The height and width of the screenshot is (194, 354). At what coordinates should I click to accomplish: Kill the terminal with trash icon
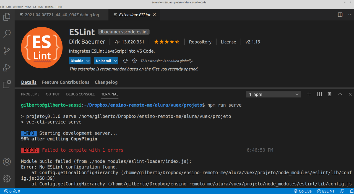(329, 94)
